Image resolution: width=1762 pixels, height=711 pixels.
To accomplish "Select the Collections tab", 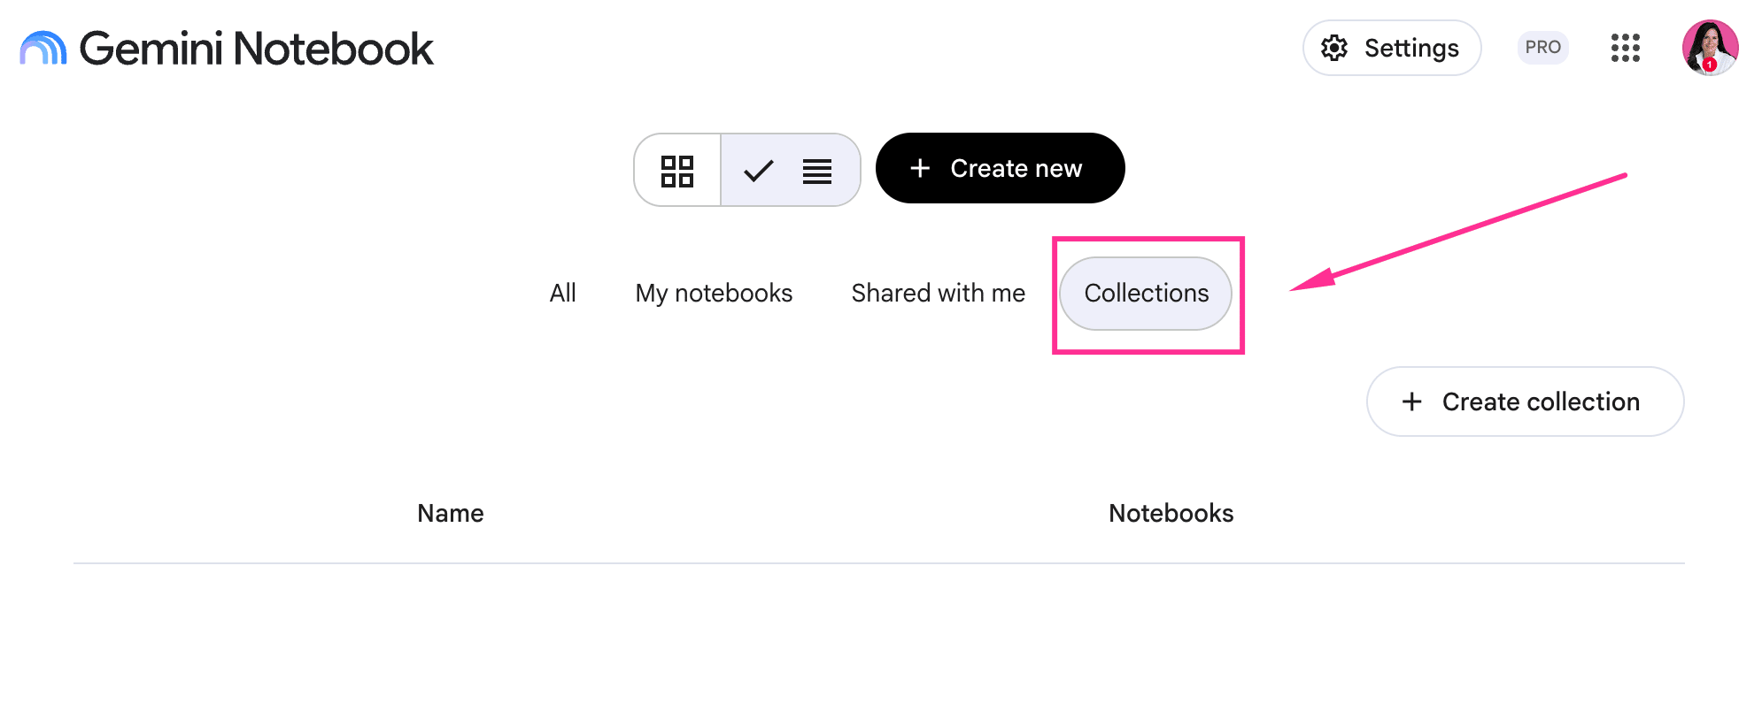I will pos(1146,294).
